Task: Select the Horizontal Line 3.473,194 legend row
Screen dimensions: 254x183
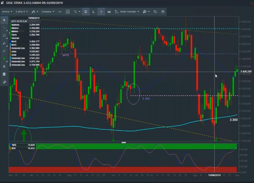Action: 25,61
